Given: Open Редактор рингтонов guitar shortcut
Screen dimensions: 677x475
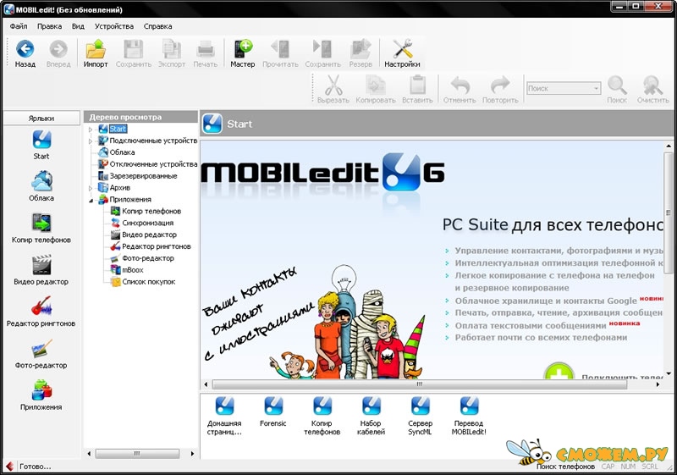Looking at the screenshot, I should tap(41, 307).
